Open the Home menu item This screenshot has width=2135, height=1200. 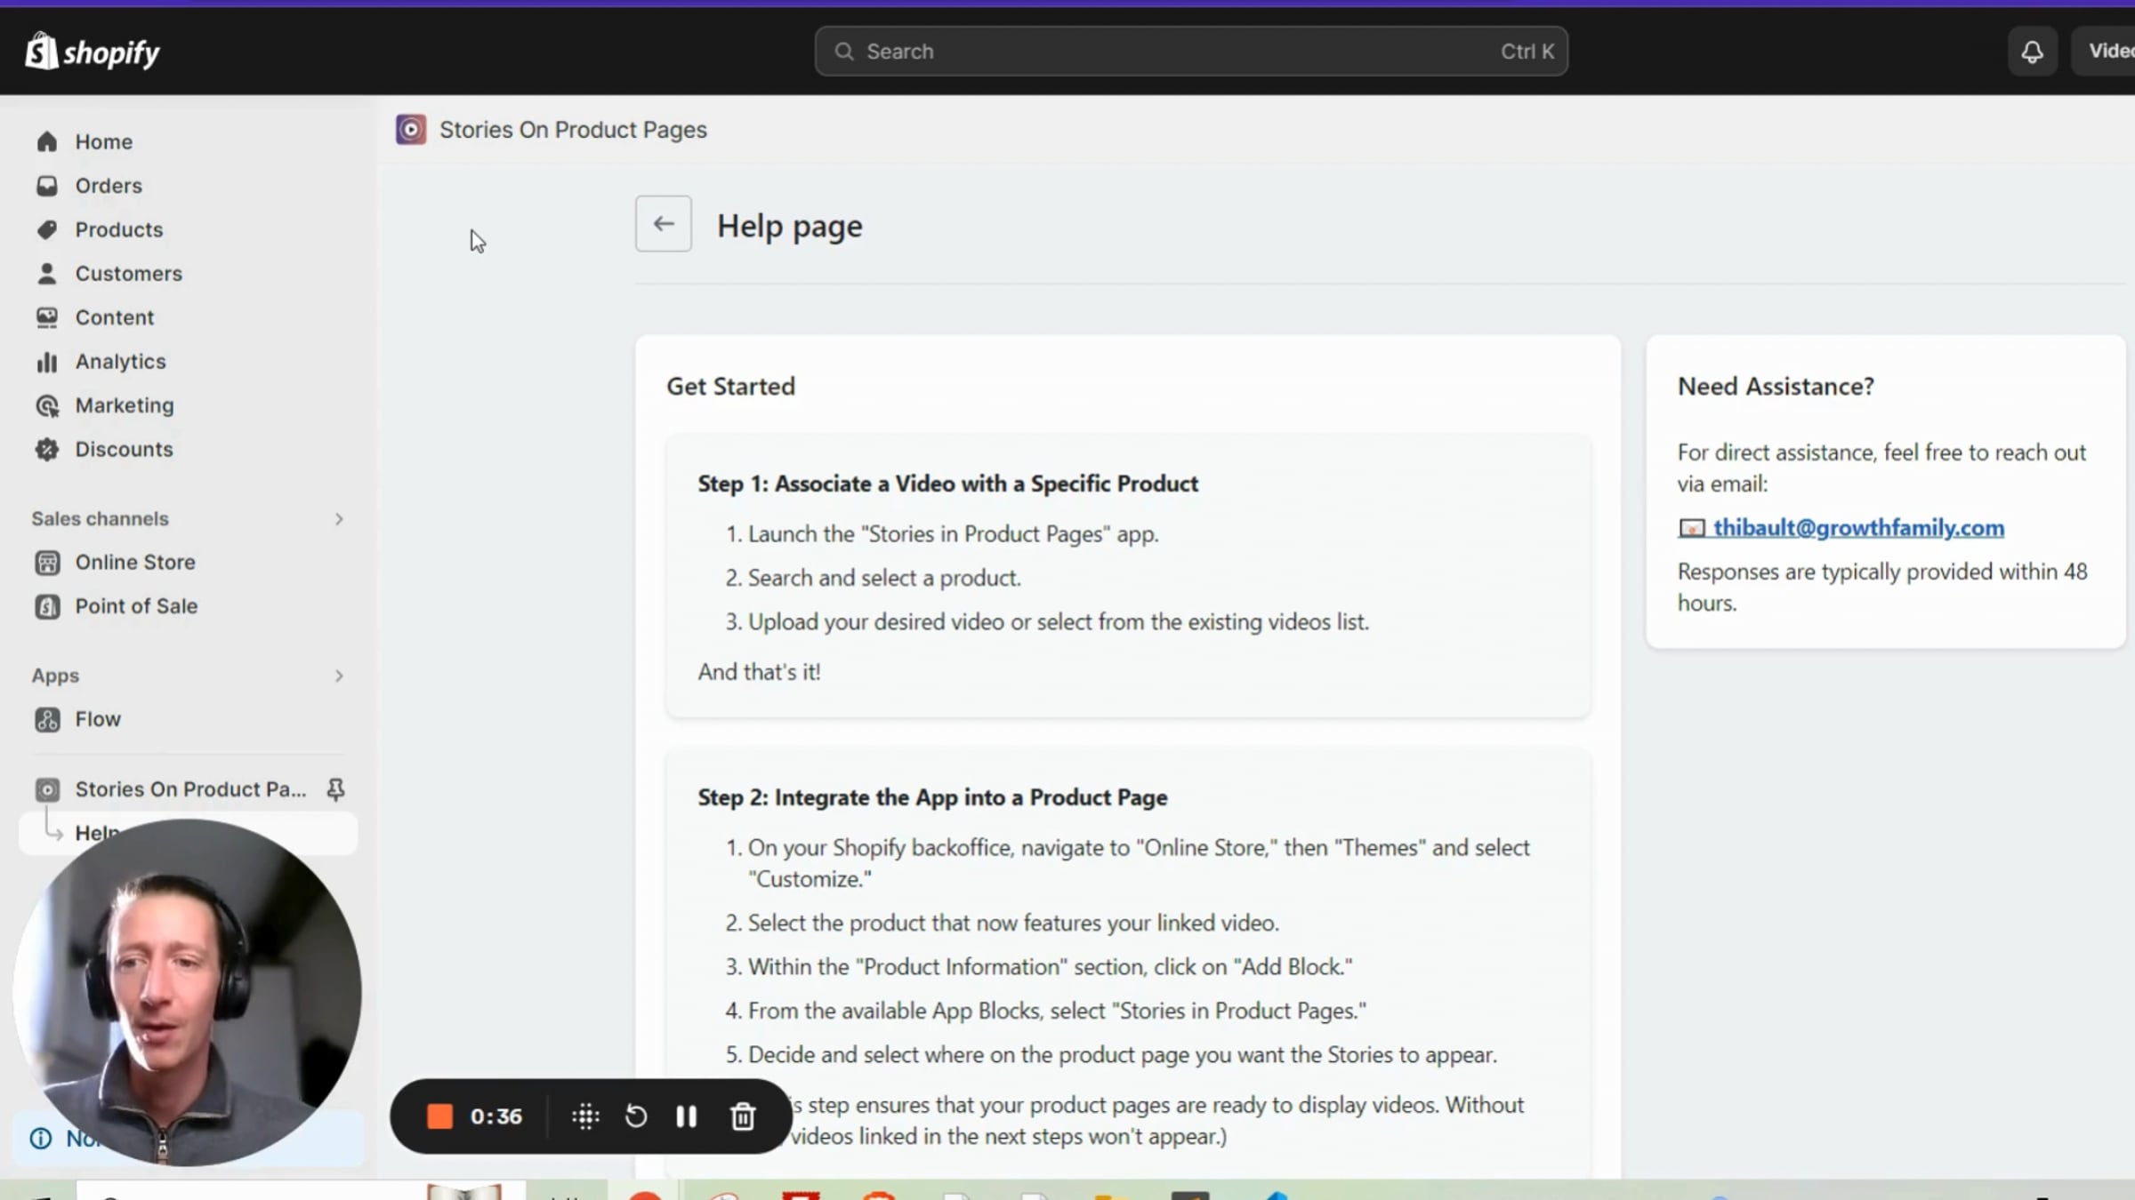click(x=104, y=142)
